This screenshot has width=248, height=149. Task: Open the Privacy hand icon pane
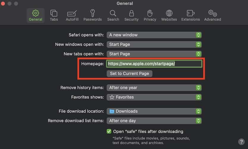pyautogui.click(x=150, y=15)
